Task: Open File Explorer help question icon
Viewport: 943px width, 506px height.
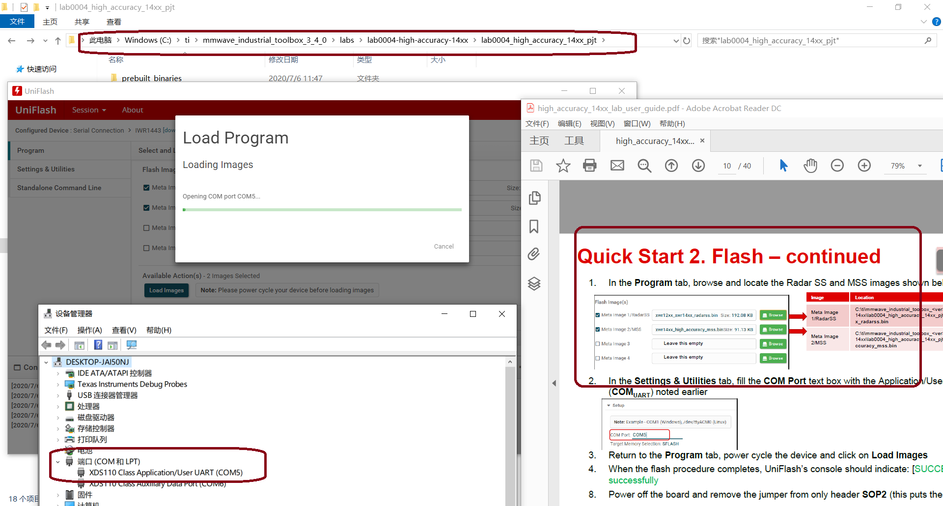Action: click(x=937, y=22)
